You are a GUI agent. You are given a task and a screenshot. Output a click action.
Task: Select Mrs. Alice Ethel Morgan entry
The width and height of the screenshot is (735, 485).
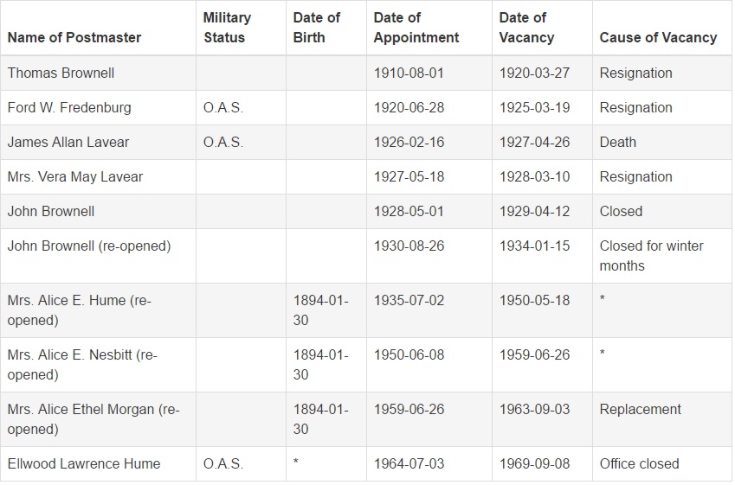[93, 419]
